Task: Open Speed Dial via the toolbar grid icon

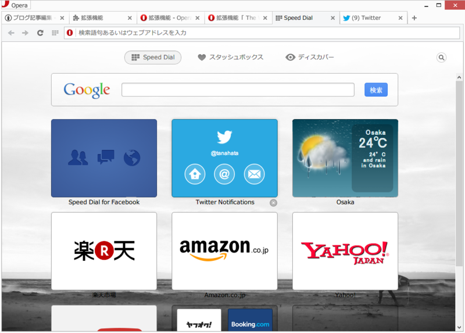Action: click(x=55, y=33)
